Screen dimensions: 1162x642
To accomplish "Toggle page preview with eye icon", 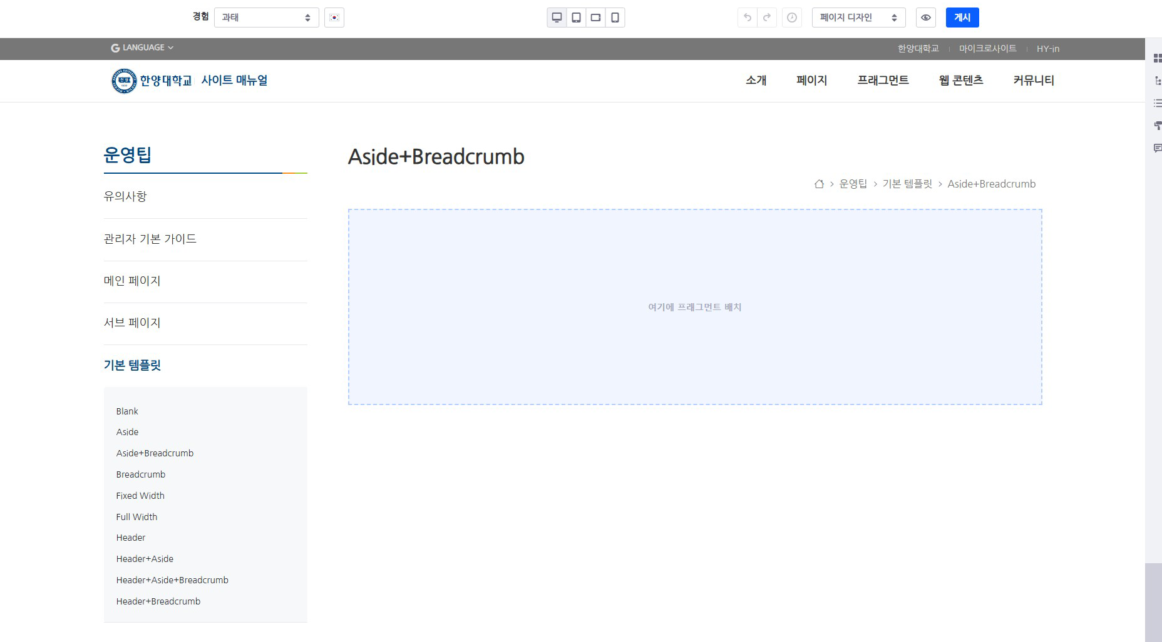I will click(925, 18).
